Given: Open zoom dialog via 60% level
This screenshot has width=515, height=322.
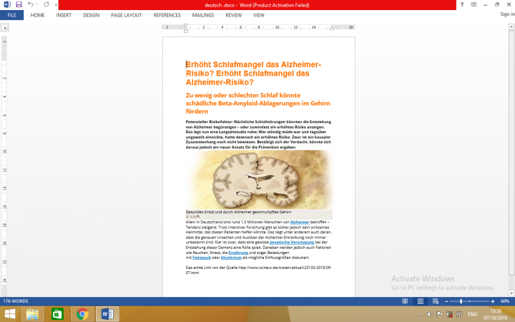Looking at the screenshot, I should [x=505, y=301].
